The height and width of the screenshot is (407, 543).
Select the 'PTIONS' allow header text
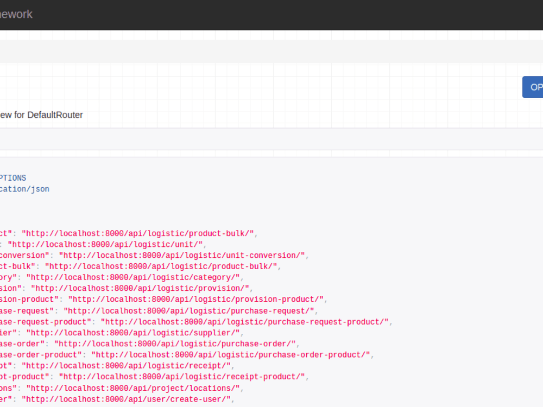coord(13,178)
